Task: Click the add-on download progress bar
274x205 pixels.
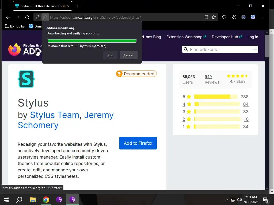Action: [92, 41]
